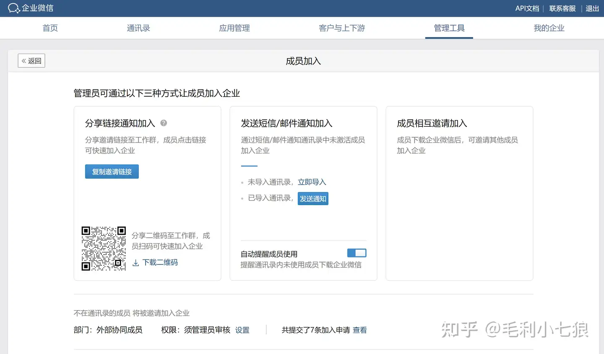Open the 首页 tab
Screen dimensions: 604x354
(50, 28)
